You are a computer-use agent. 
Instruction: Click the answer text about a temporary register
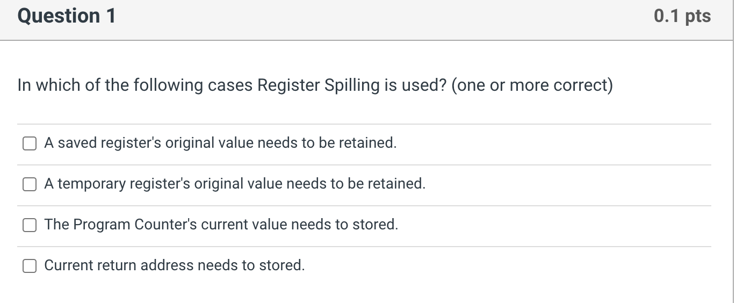click(x=235, y=184)
